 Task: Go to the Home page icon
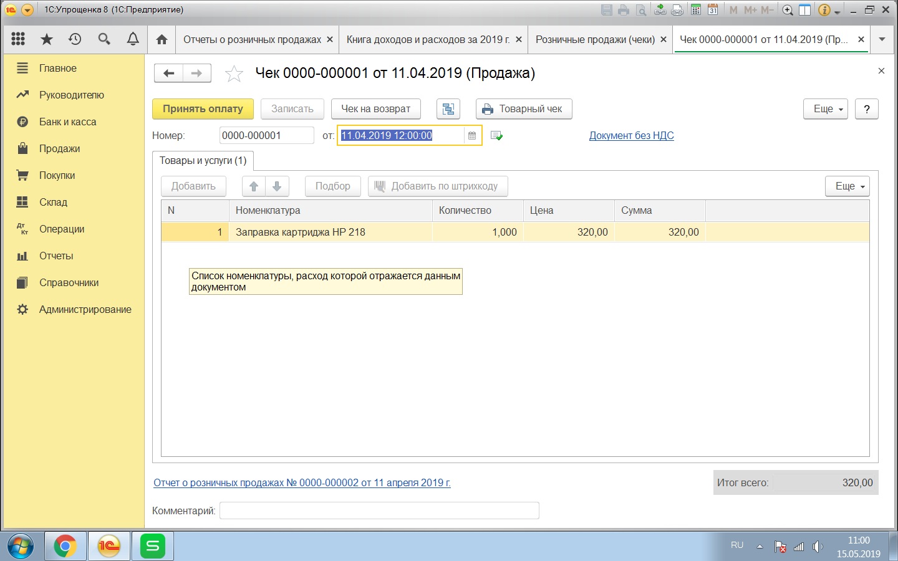162,39
